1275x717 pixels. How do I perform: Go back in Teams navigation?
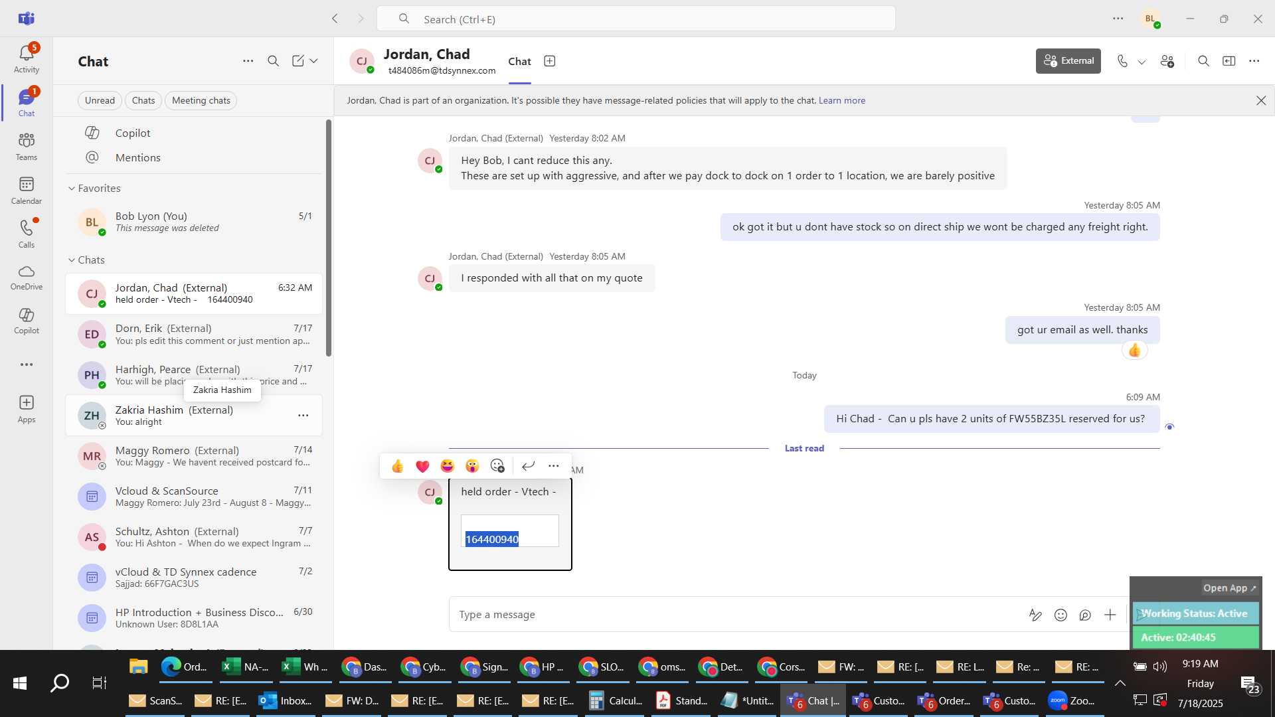tap(335, 19)
